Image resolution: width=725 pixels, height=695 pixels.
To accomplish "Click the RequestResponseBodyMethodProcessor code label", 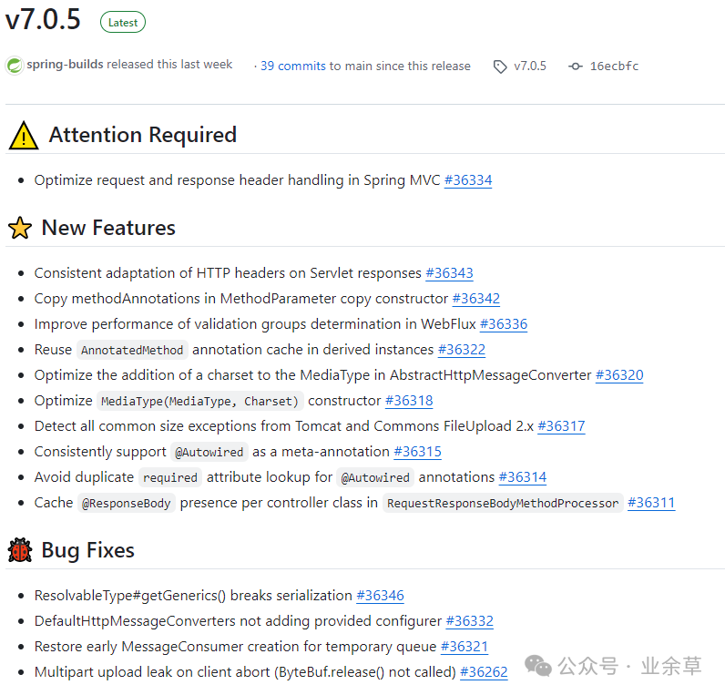I will pos(503,503).
